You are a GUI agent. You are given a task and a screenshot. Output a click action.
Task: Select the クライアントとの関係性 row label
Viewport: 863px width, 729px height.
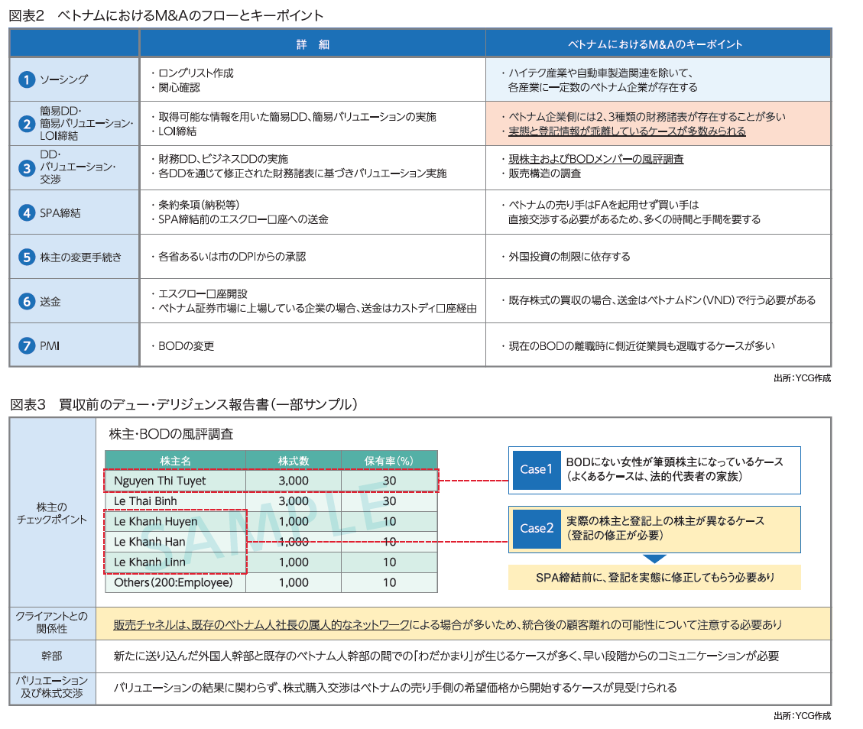(x=52, y=623)
